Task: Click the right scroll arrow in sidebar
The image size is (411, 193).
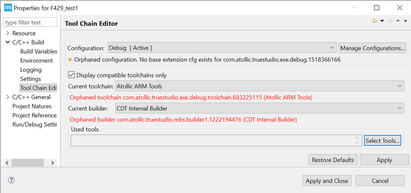Action: tap(52, 163)
